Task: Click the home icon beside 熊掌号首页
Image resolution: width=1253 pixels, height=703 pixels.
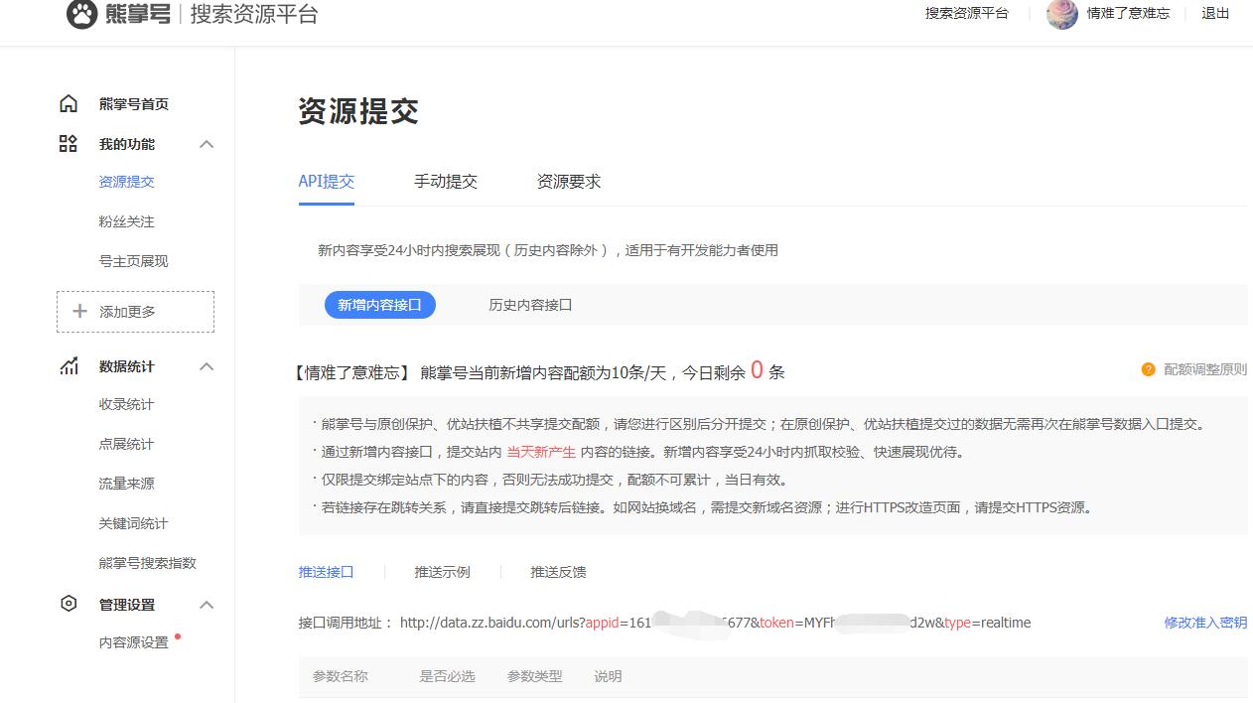Action: (69, 104)
